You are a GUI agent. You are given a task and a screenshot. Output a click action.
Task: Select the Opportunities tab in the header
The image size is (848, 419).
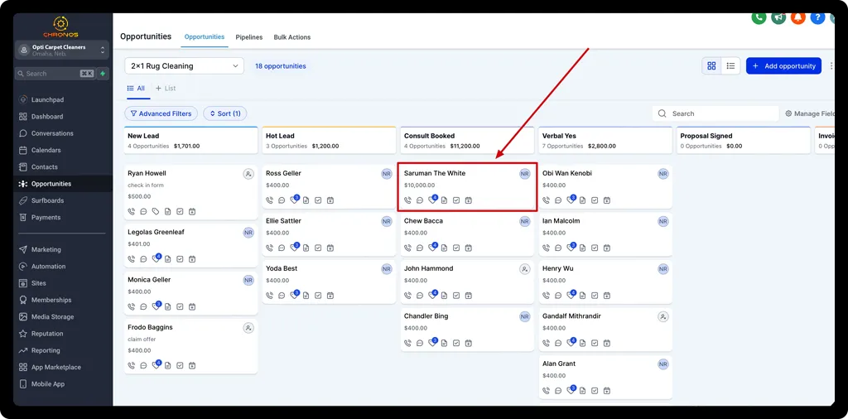(205, 36)
